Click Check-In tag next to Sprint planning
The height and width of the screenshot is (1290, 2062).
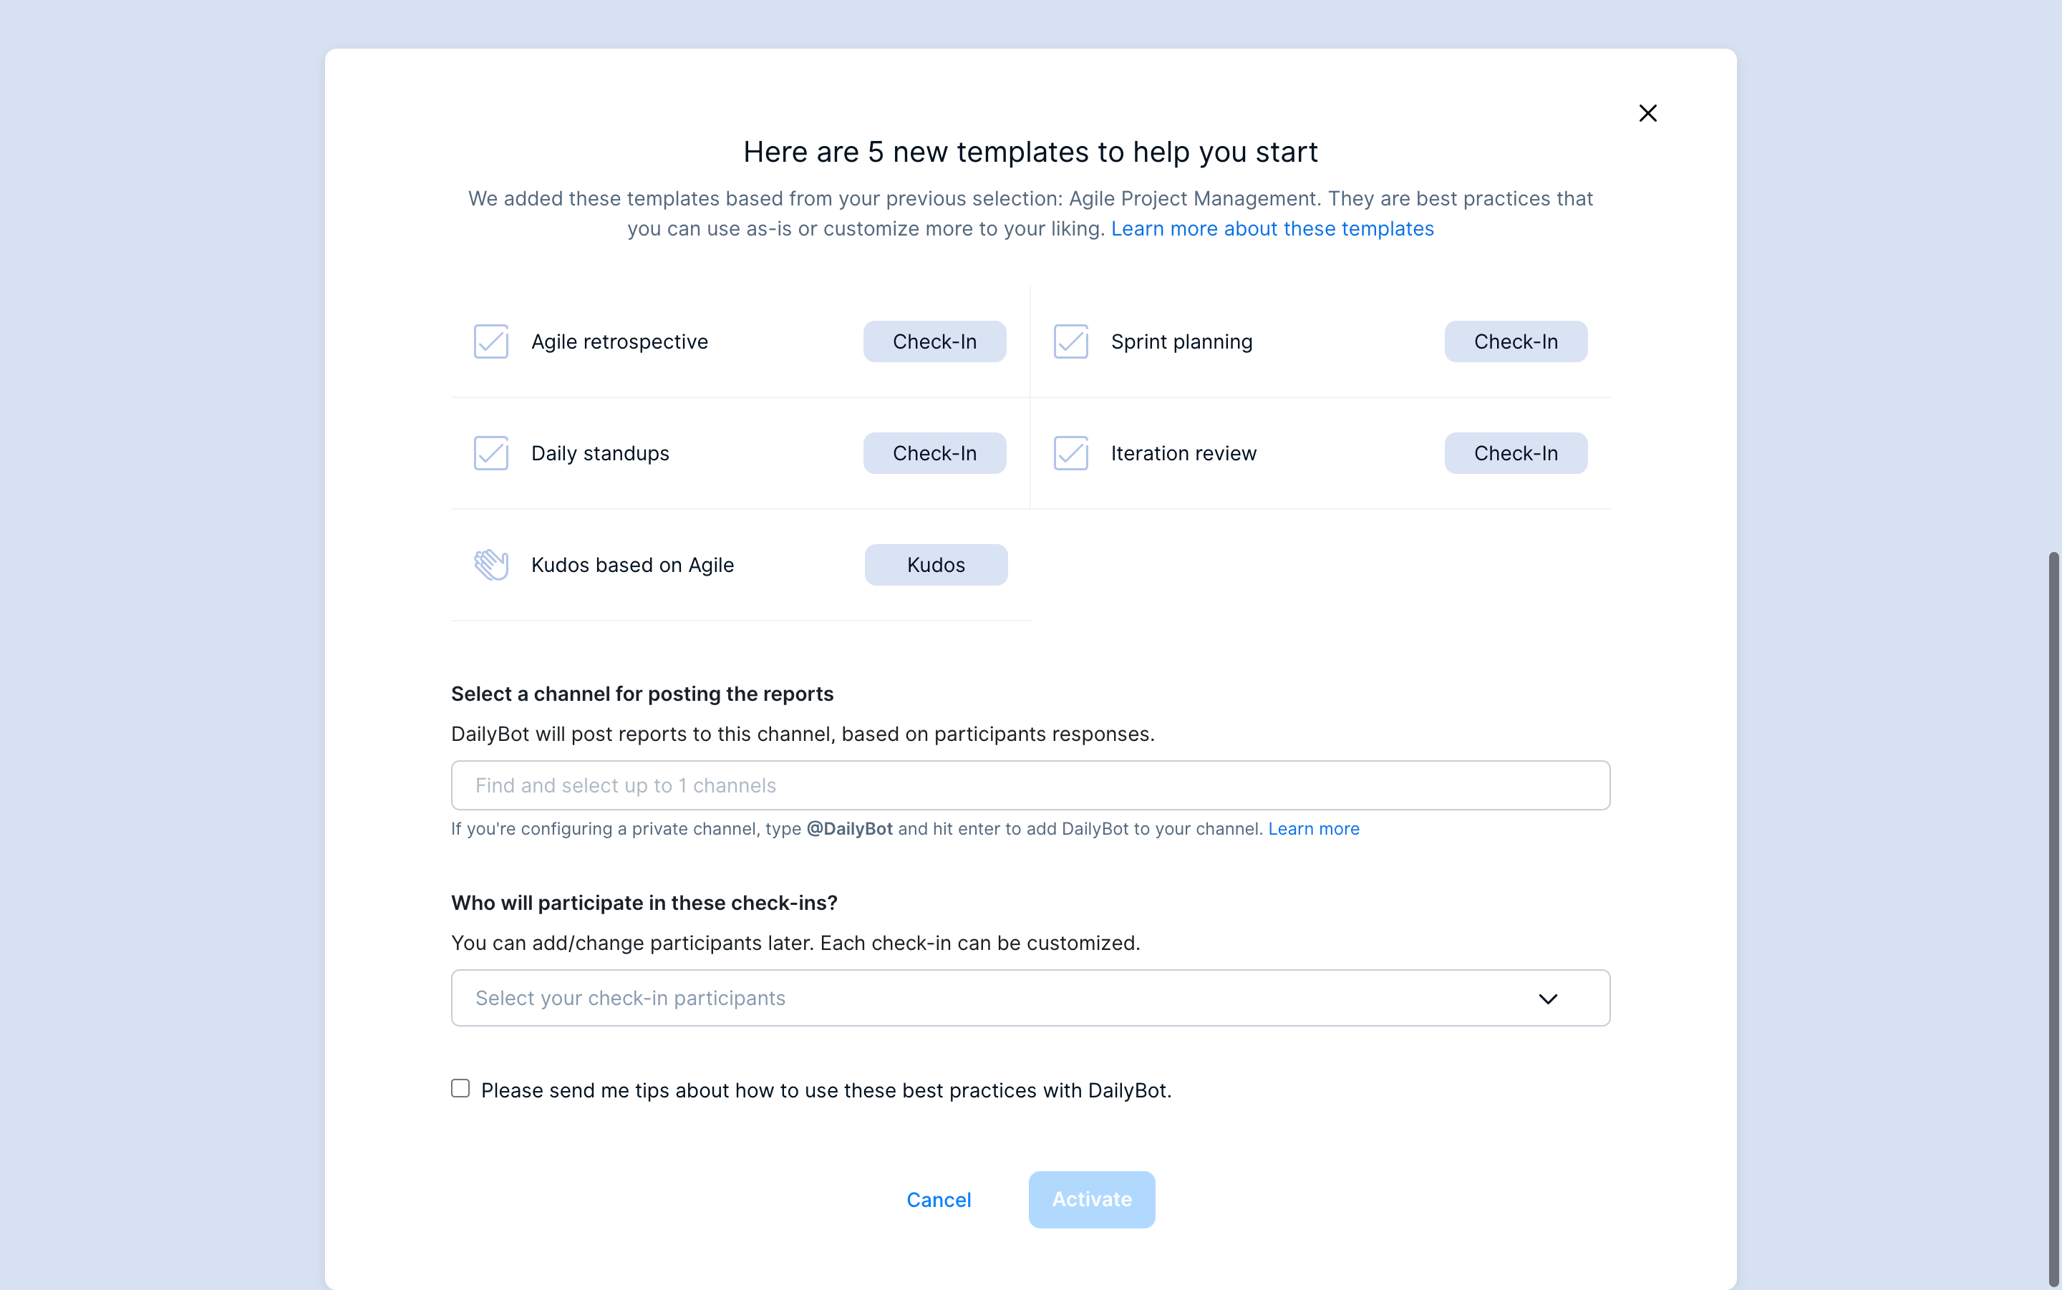tap(1515, 341)
